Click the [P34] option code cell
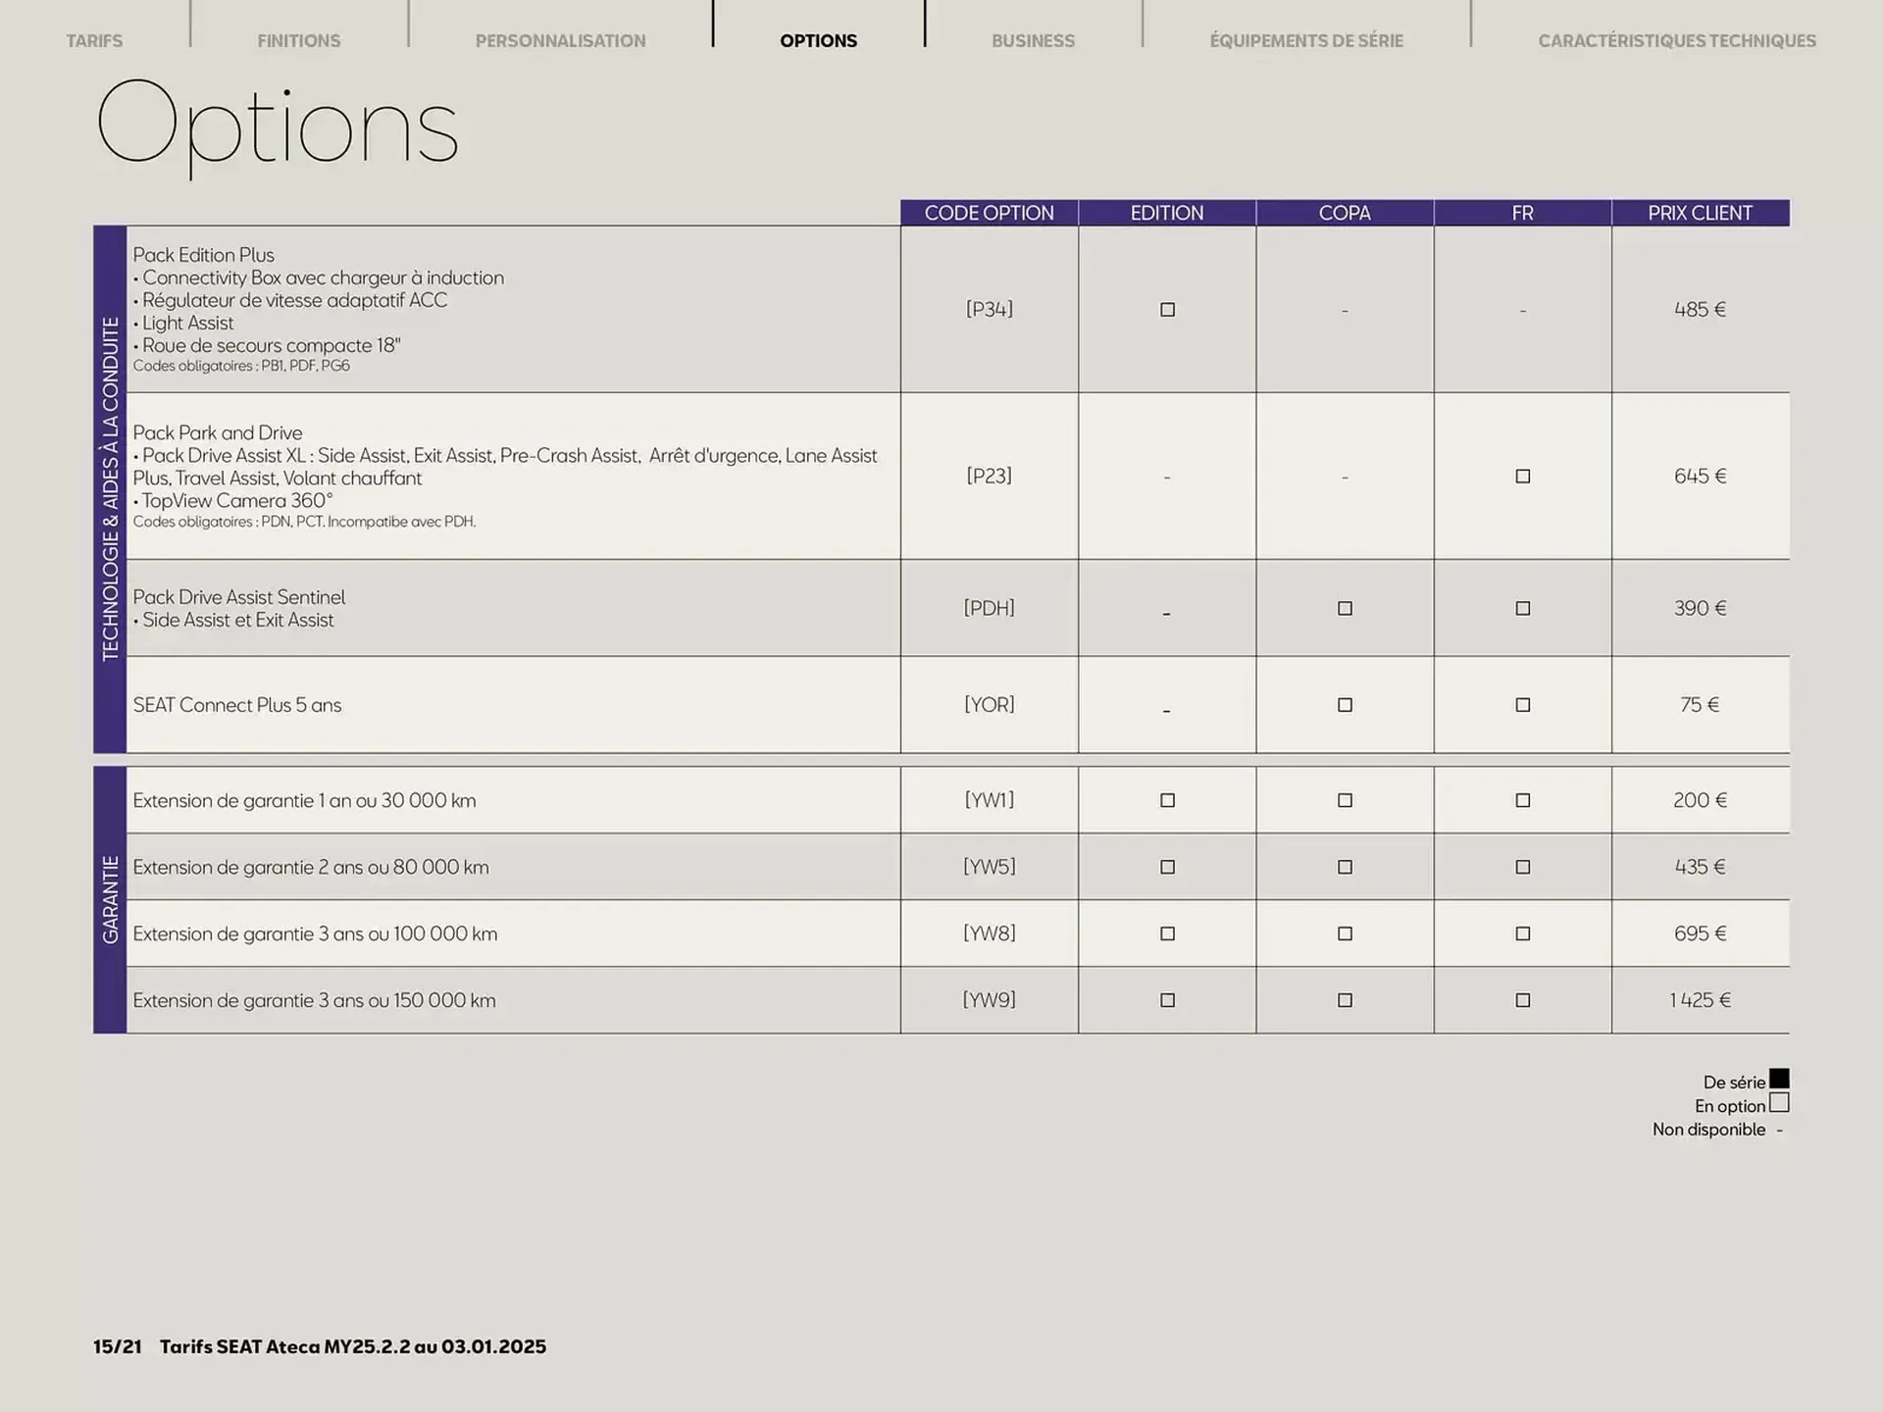Image resolution: width=1883 pixels, height=1412 pixels. pyautogui.click(x=989, y=310)
